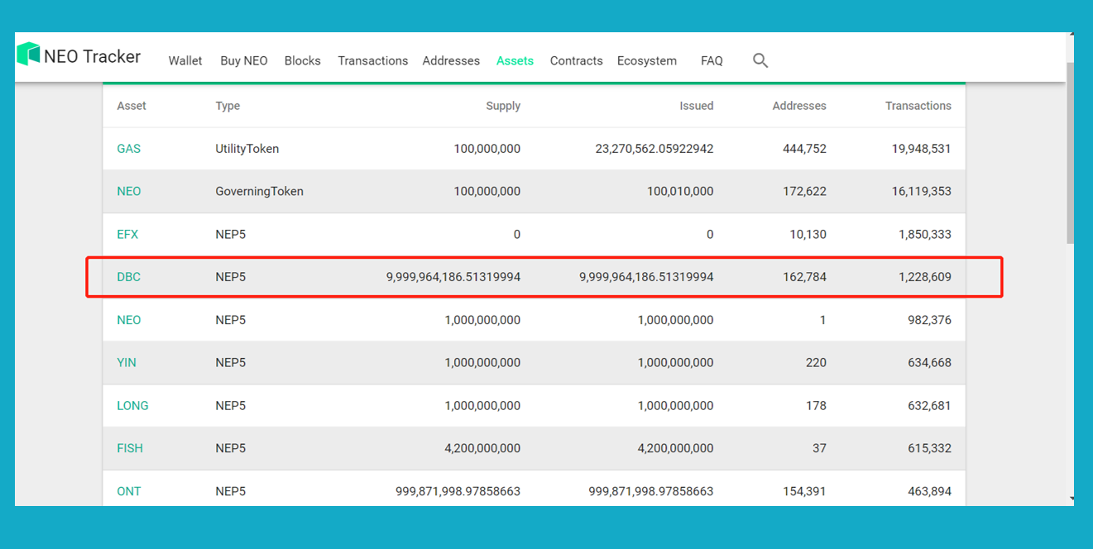The image size is (1093, 549).
Task: Visit the Ecosystem page
Action: 646,61
